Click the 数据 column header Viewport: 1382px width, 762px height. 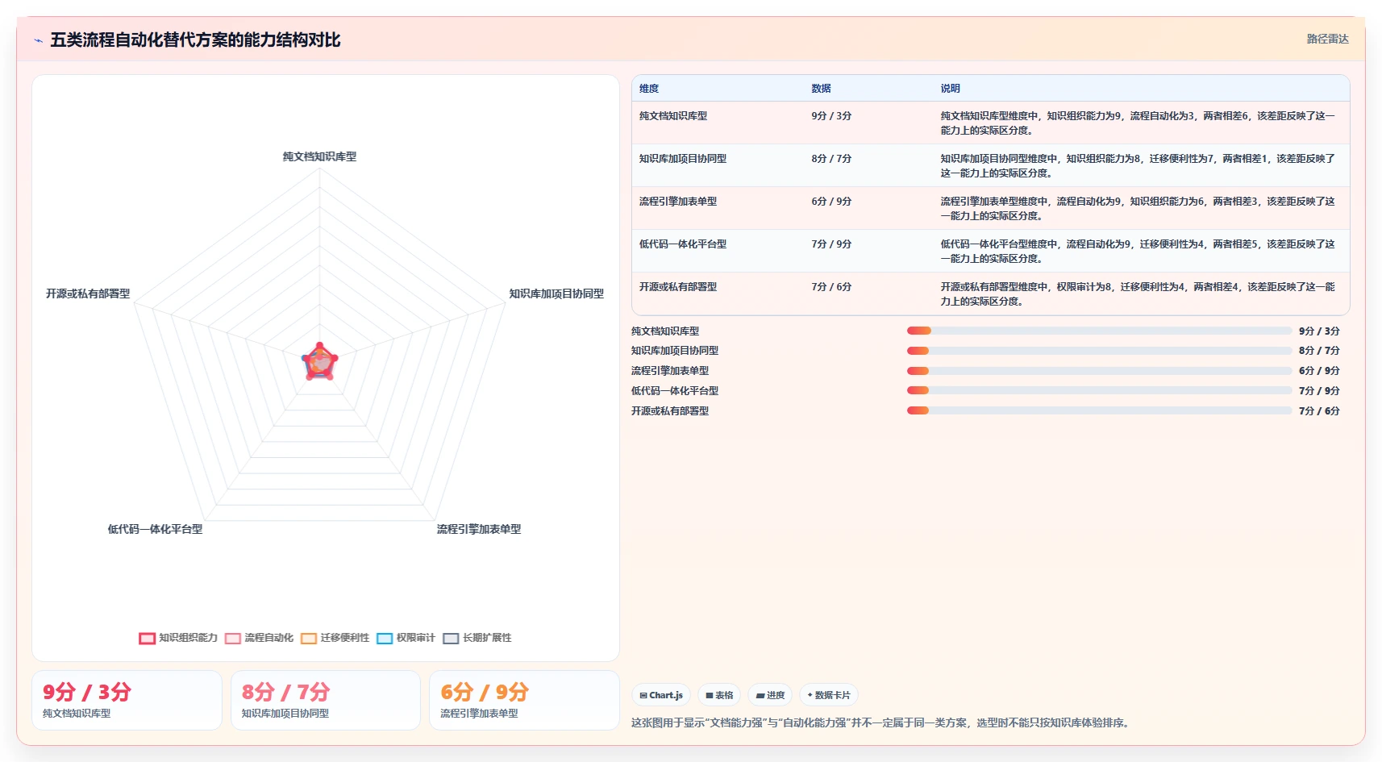(821, 89)
